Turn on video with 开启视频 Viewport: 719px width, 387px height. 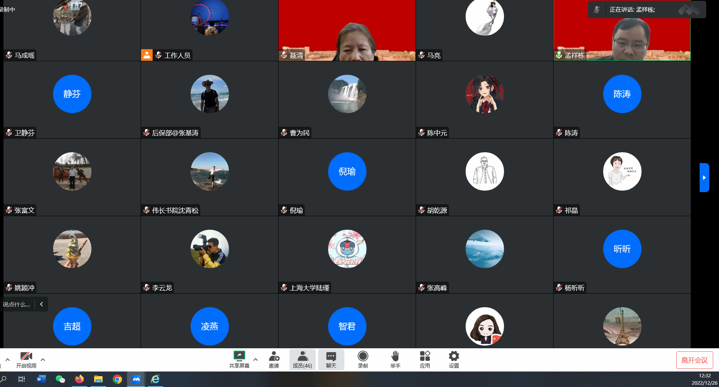tap(26, 359)
